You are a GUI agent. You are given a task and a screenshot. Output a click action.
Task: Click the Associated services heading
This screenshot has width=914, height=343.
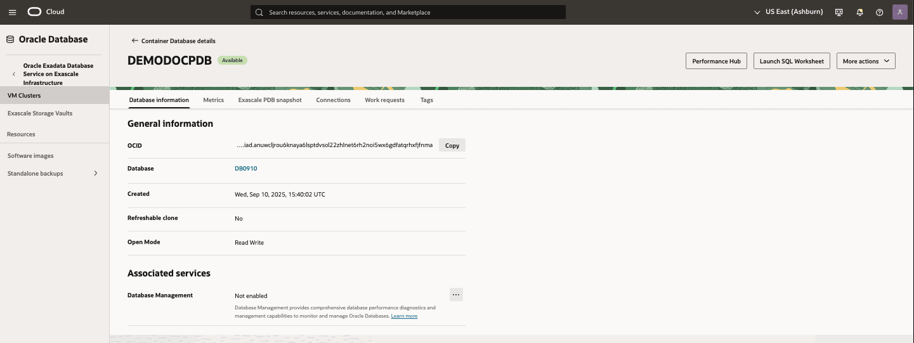(169, 273)
